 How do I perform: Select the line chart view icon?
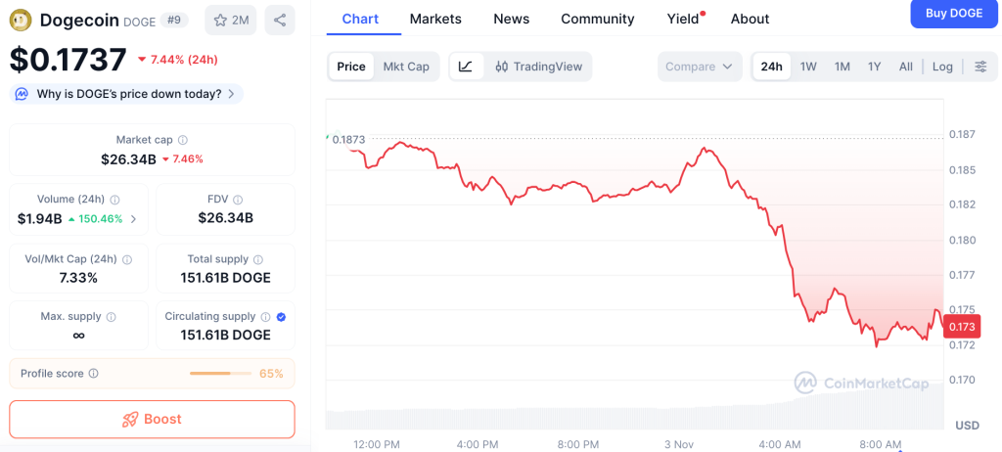[466, 67]
